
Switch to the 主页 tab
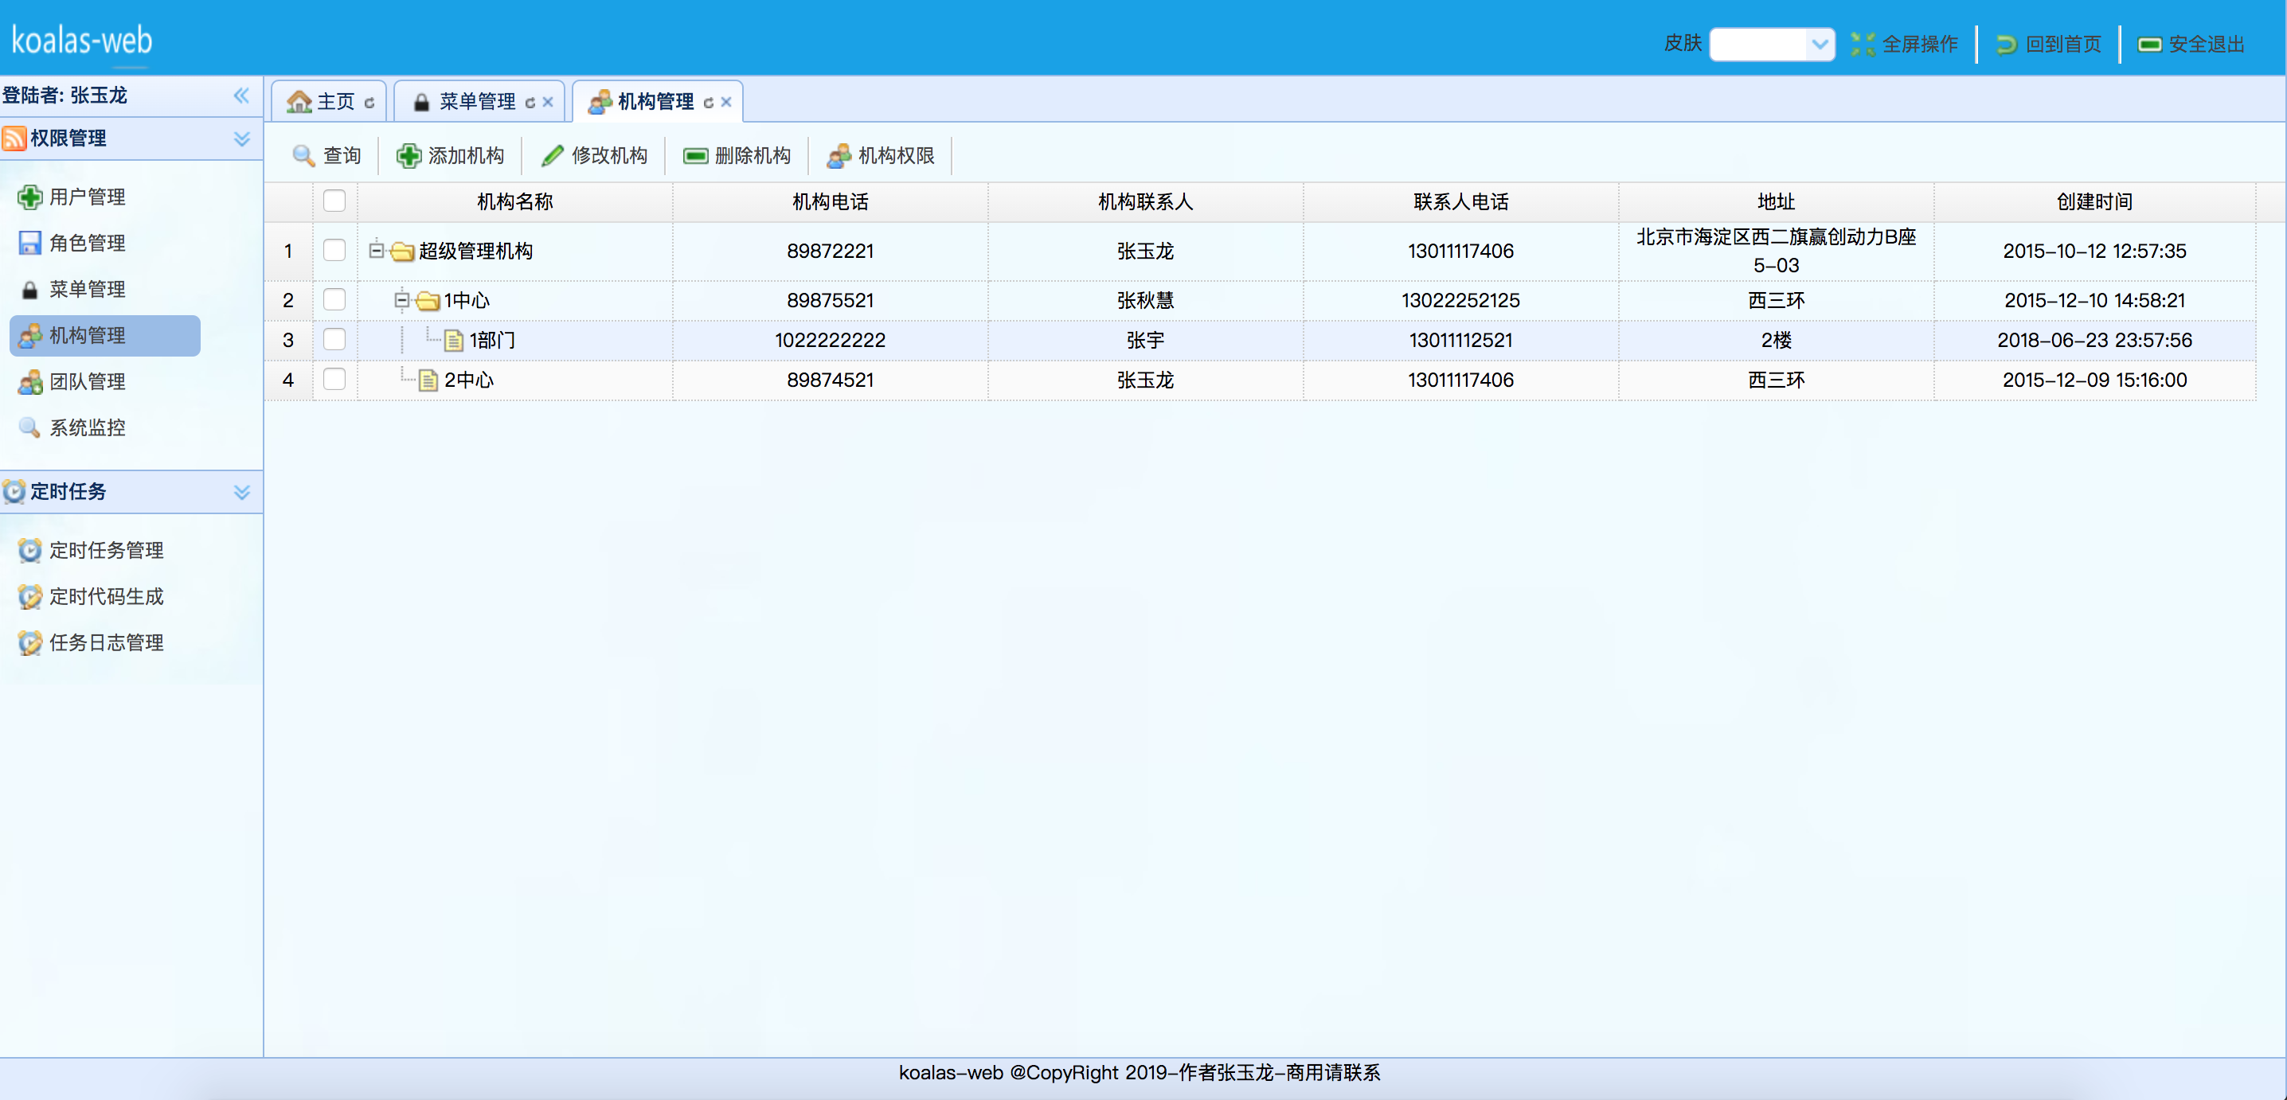tap(329, 102)
